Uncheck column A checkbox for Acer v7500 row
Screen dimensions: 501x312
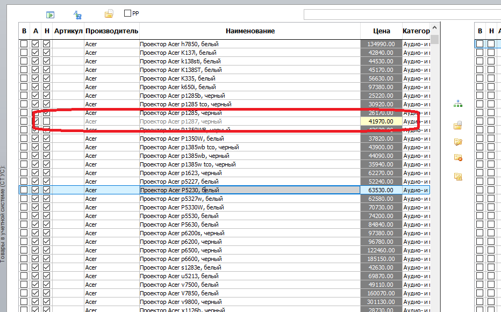(35, 285)
